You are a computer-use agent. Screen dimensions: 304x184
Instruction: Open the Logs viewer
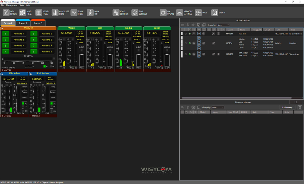tap(198, 12)
